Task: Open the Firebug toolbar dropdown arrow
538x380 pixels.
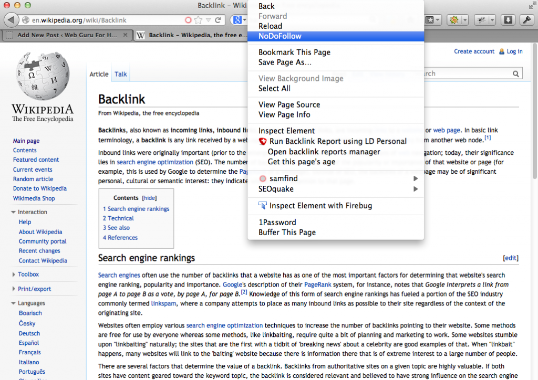Action: pyautogui.click(x=492, y=20)
